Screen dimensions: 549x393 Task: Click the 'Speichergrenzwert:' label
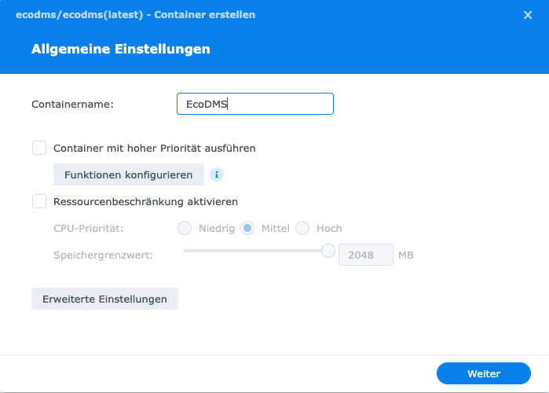pos(104,255)
